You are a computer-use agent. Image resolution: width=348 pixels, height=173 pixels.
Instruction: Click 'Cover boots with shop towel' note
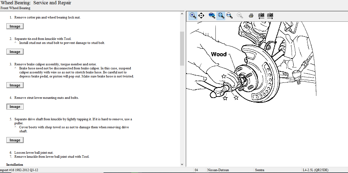pos(74,129)
